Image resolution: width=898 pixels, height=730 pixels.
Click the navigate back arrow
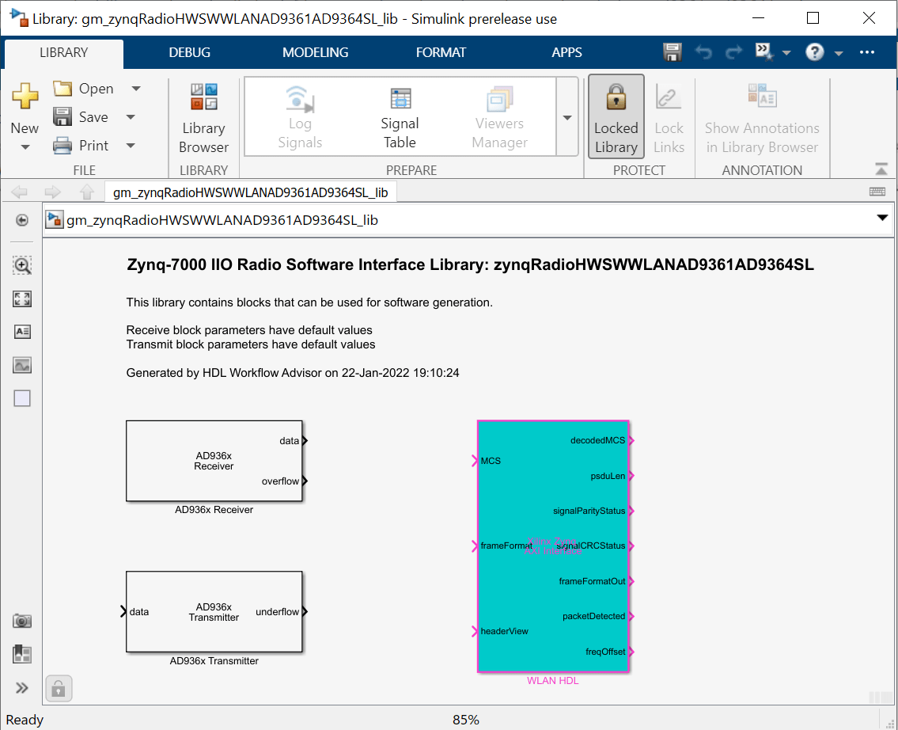(20, 192)
